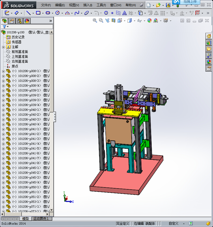
Task: Open the View Palette pane icon
Action: coord(209,55)
